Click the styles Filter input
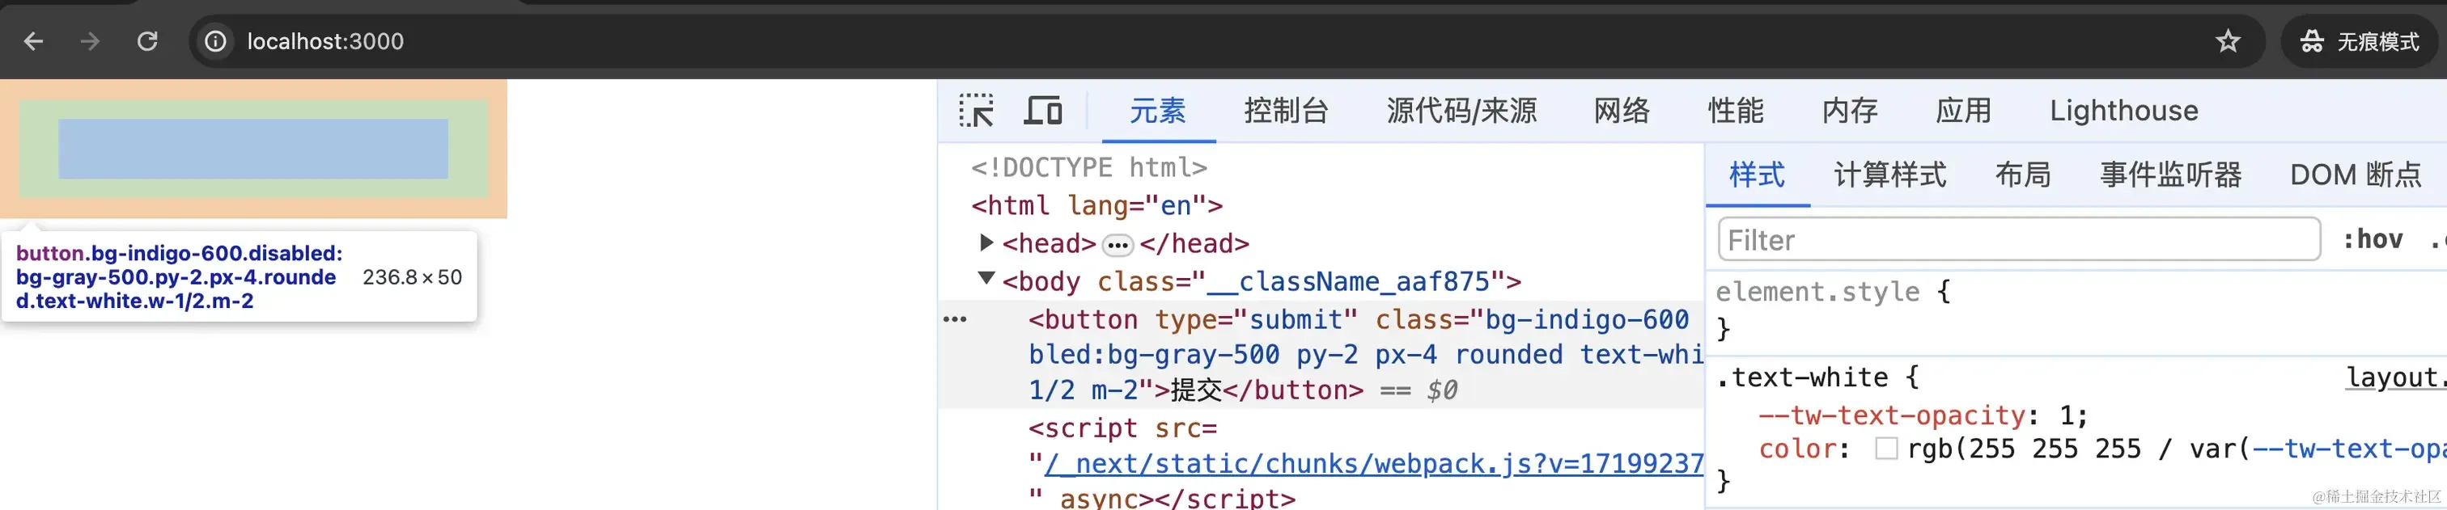 [x=2019, y=239]
